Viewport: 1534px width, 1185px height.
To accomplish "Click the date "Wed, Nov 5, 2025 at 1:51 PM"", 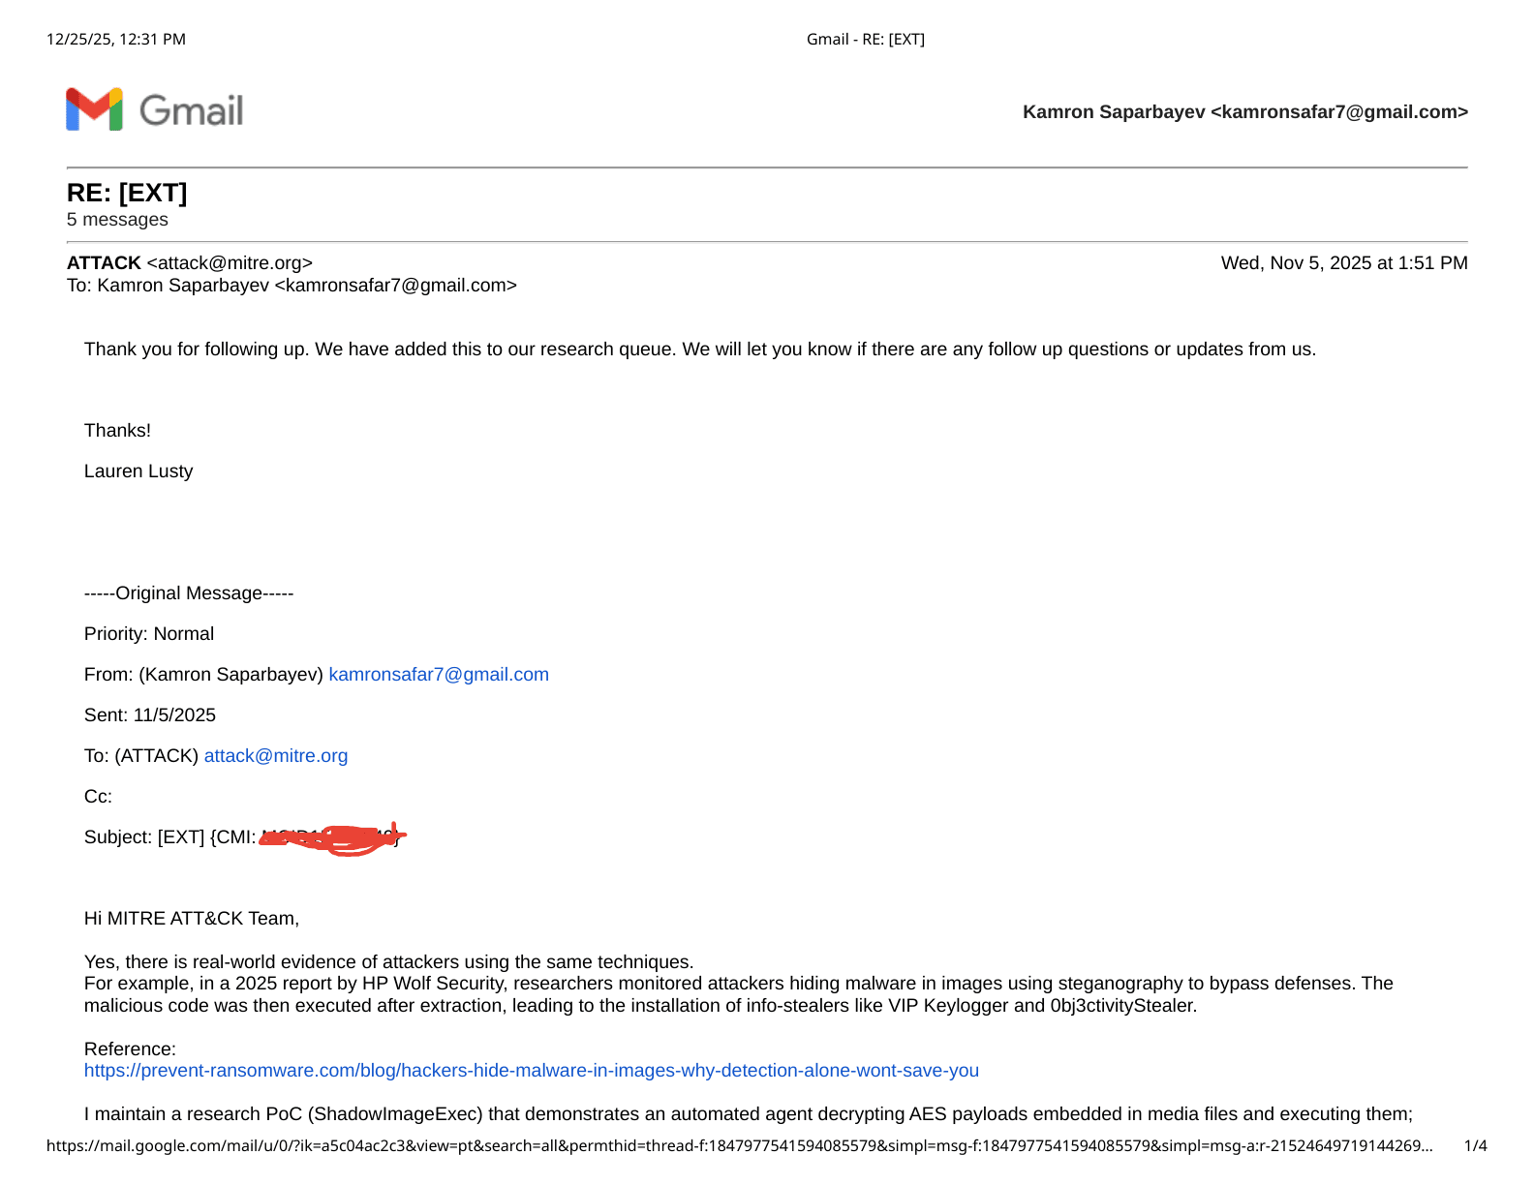I will (1344, 263).
